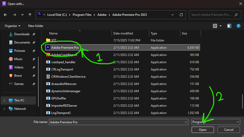Select the dvaaudiofilterscan file icon
The image size is (244, 137).
pyautogui.click(x=48, y=84)
